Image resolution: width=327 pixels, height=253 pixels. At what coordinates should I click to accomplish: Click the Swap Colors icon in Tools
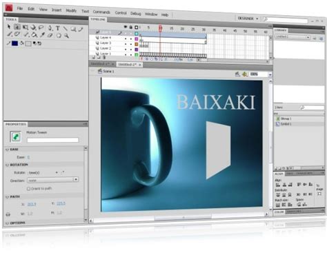pyautogui.click(x=39, y=43)
